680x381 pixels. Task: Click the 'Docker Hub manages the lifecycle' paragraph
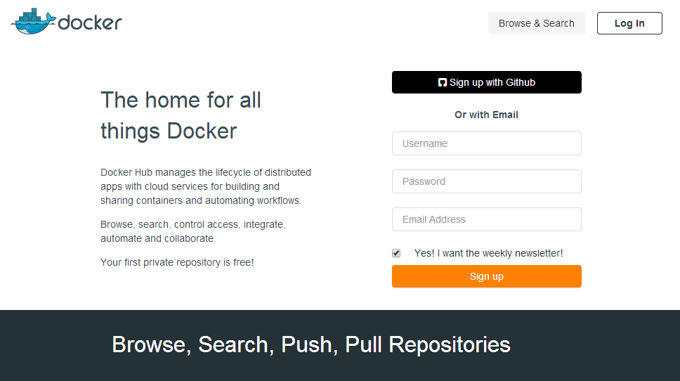206,186
